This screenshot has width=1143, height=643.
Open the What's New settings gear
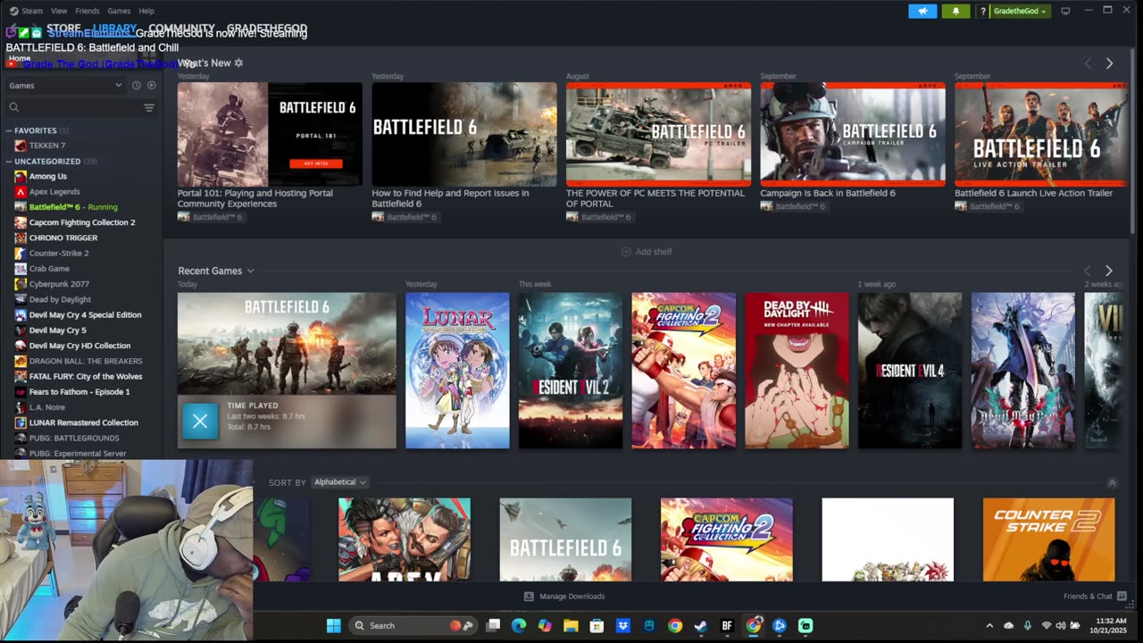238,63
